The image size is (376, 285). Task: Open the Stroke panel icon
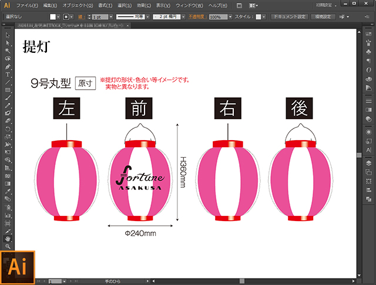(x=368, y=101)
